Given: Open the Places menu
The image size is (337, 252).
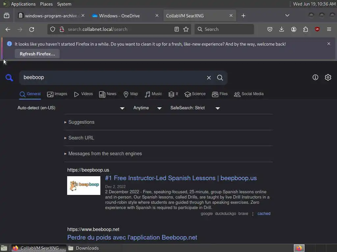Looking at the screenshot, I should point(46,4).
